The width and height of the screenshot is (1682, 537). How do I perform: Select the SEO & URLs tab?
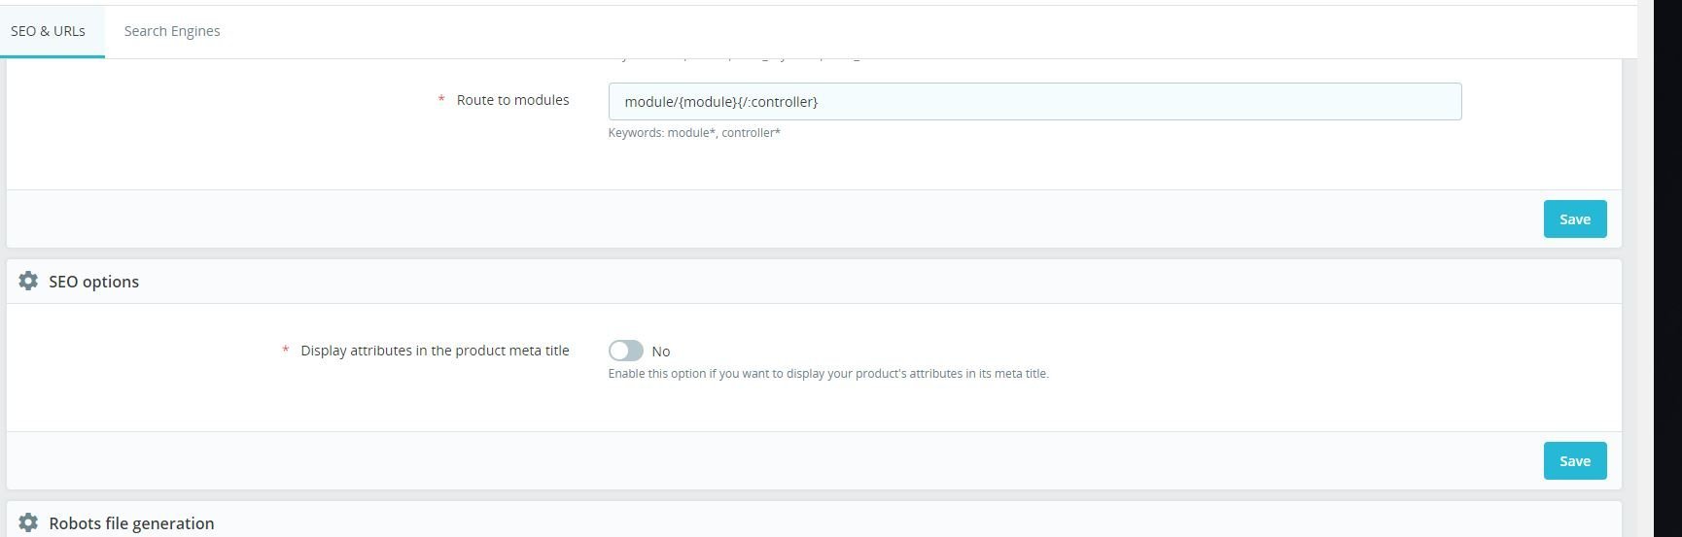click(49, 31)
